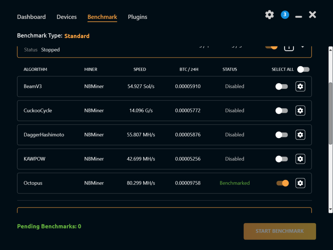Open settings gear for BeamV3 algorithm
Image resolution: width=333 pixels, height=250 pixels.
pyautogui.click(x=300, y=86)
